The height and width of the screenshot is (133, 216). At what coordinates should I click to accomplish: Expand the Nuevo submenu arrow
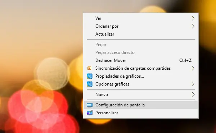click(193, 95)
